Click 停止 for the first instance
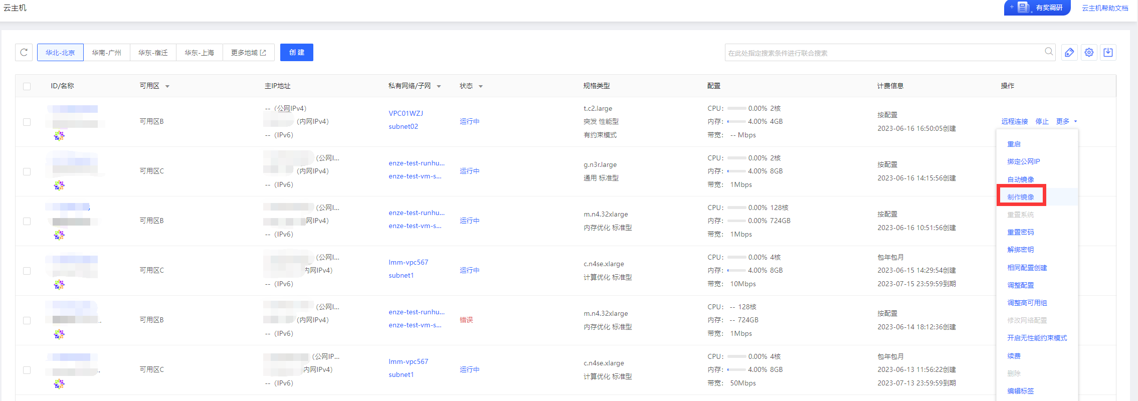Image resolution: width=1138 pixels, height=401 pixels. point(1042,121)
